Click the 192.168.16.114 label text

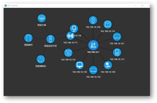pos(108,31)
